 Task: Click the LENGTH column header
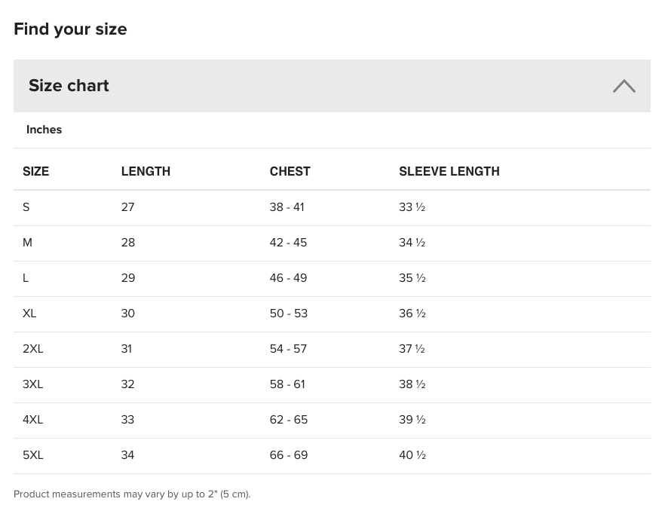coord(146,172)
